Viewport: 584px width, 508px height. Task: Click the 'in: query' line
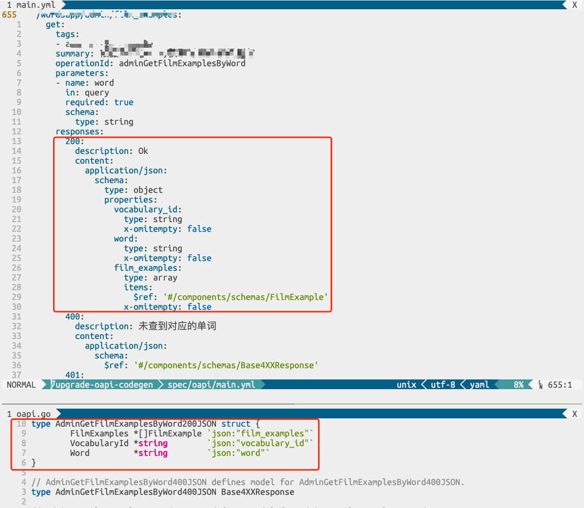pos(87,93)
